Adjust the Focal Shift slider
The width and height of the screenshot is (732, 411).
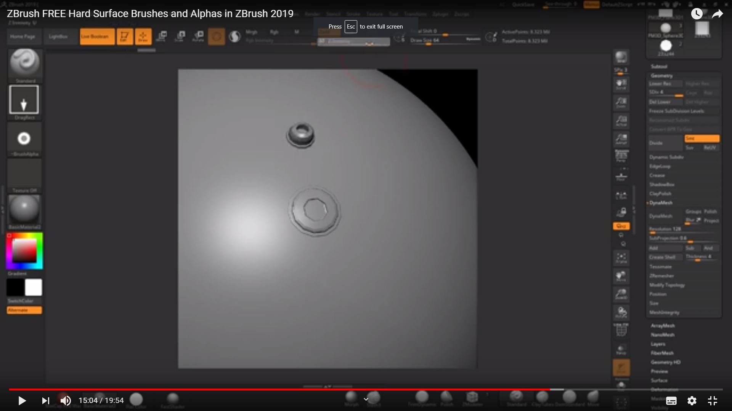[x=445, y=32]
